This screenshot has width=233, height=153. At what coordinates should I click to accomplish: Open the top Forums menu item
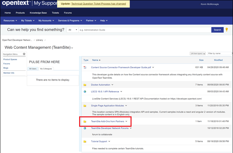point(68,13)
